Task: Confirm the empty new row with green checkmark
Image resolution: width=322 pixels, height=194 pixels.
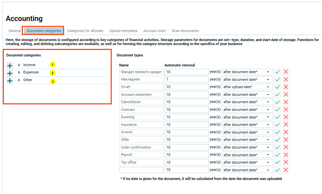Action: click(277, 170)
